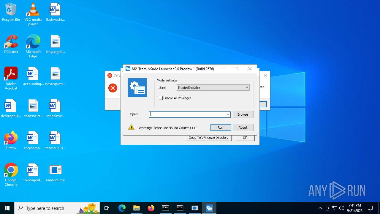Select the teamaugus... Word document icon
Screen dimensions: 380x214
point(56,141)
